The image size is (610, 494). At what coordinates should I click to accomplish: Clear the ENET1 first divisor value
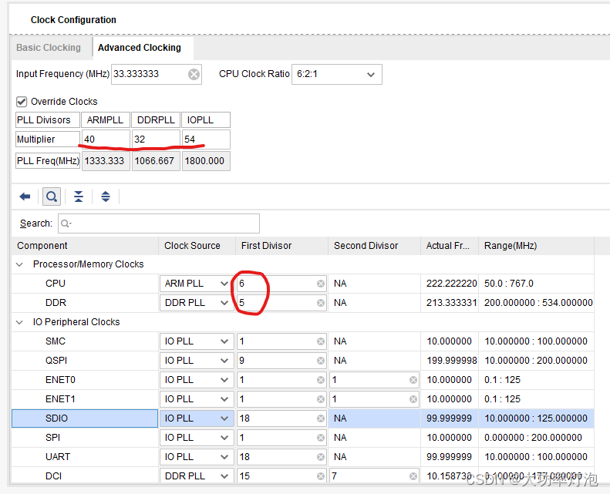tap(321, 399)
